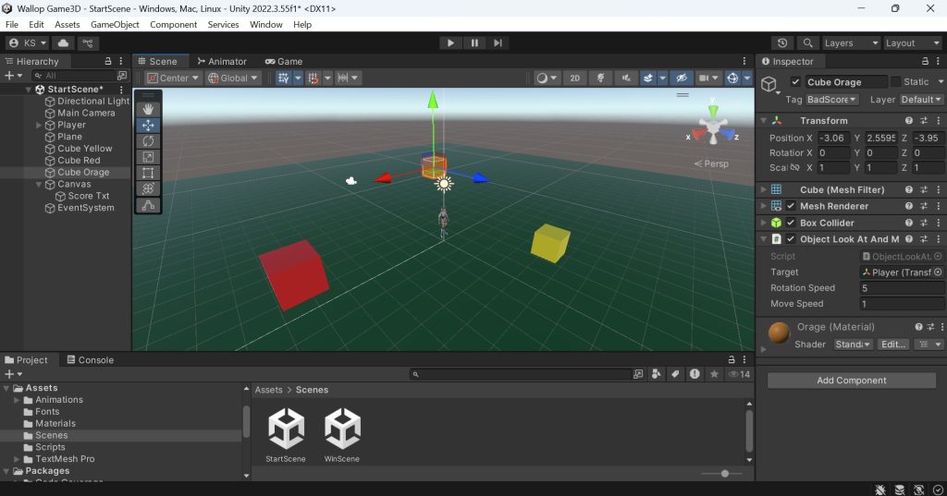Open Layers dropdown

[x=851, y=42]
